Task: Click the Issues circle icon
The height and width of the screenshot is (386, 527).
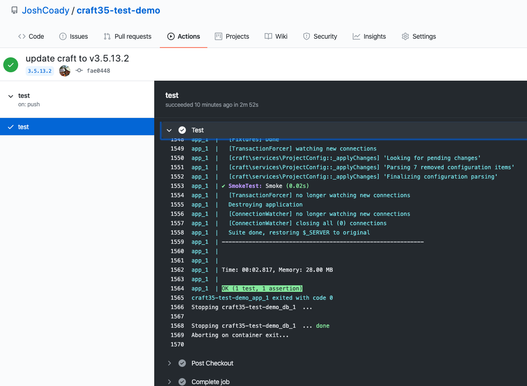Action: (63, 36)
